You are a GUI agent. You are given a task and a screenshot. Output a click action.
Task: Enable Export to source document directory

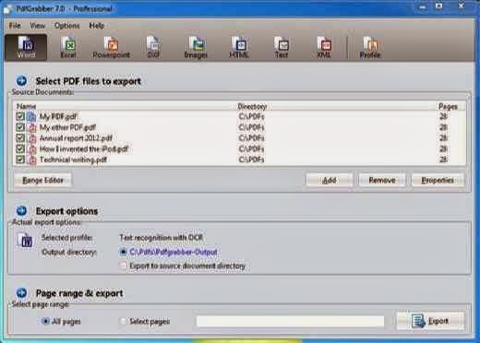(123, 266)
